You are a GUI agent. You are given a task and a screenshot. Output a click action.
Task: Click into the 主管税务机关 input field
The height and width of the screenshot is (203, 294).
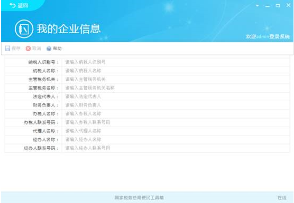pos(176,79)
